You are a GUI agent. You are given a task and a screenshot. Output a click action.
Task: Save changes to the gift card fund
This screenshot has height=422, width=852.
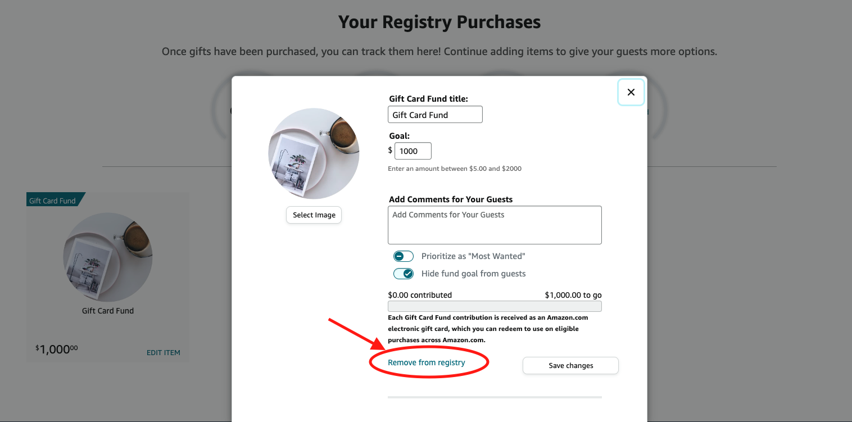coord(570,365)
